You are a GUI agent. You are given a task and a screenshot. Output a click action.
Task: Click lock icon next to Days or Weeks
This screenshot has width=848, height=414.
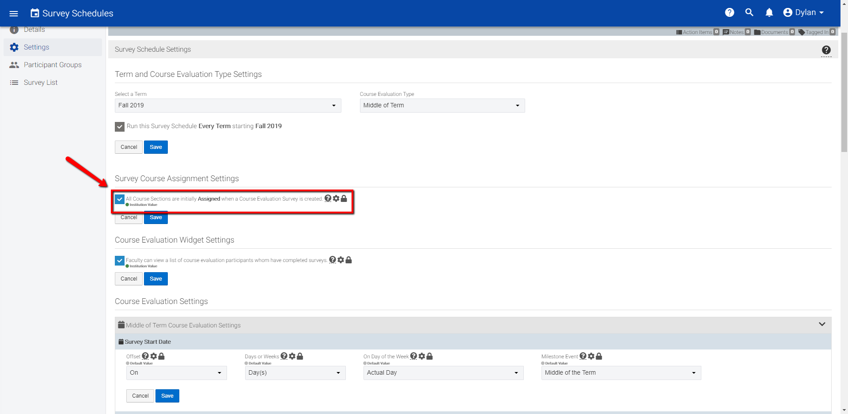(300, 356)
